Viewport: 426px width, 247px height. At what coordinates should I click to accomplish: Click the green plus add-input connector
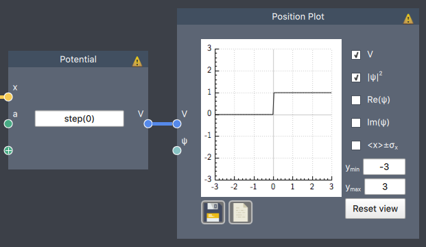[8, 150]
